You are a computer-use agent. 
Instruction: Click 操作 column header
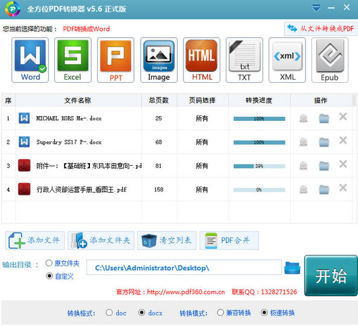321,100
